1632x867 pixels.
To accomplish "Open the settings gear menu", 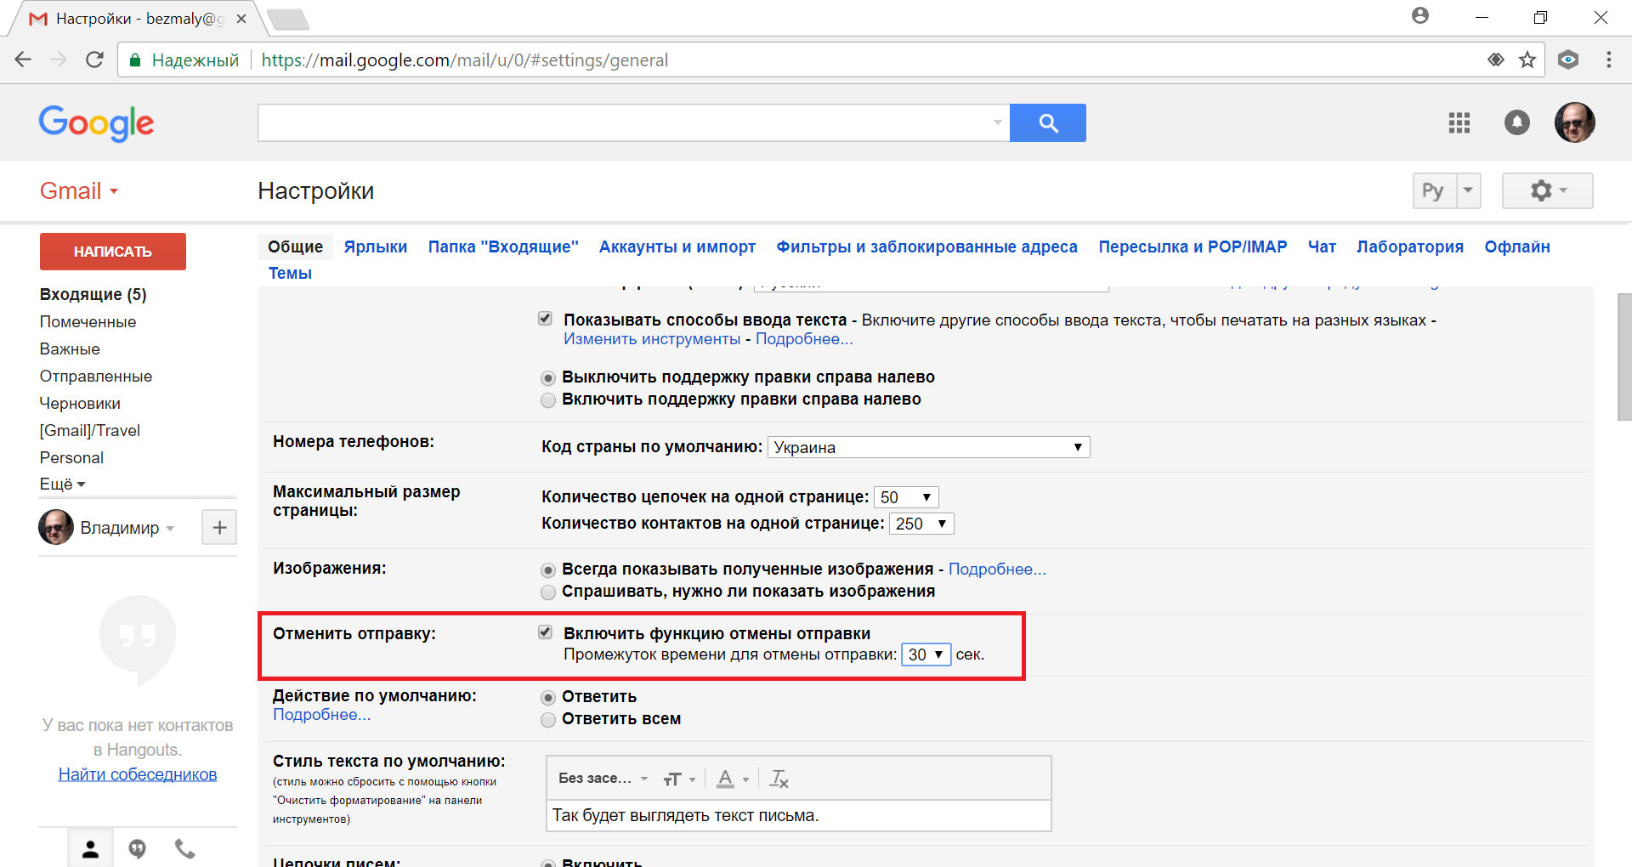I will [1548, 190].
